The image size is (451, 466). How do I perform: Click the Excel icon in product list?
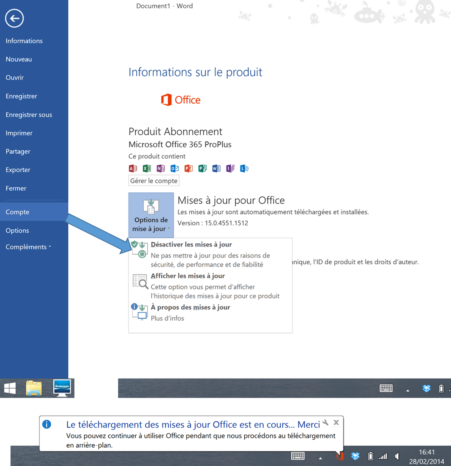(147, 168)
